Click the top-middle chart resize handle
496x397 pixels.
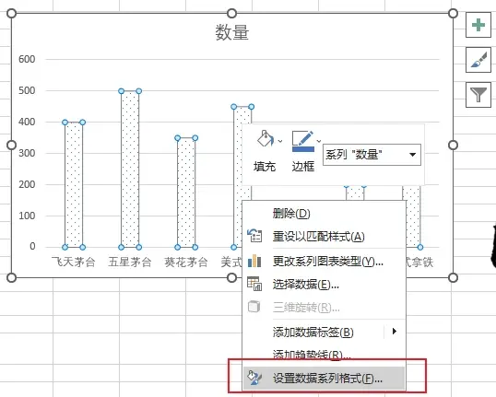click(232, 13)
